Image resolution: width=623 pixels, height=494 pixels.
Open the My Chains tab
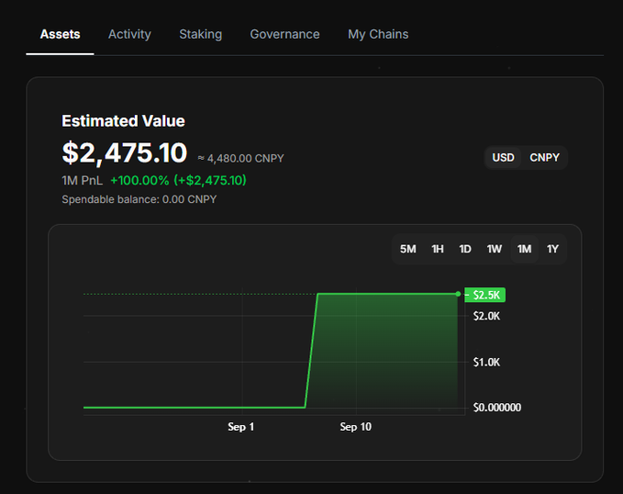pos(378,35)
